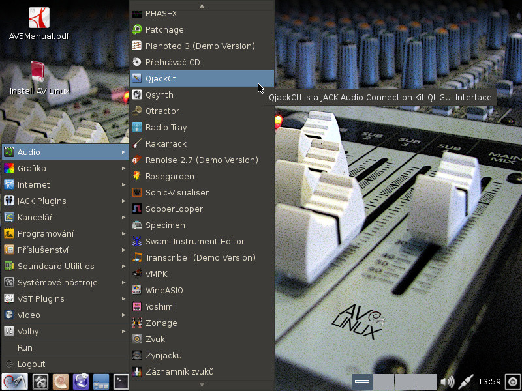Click the Renoise 2.7 icon

pos(137,160)
